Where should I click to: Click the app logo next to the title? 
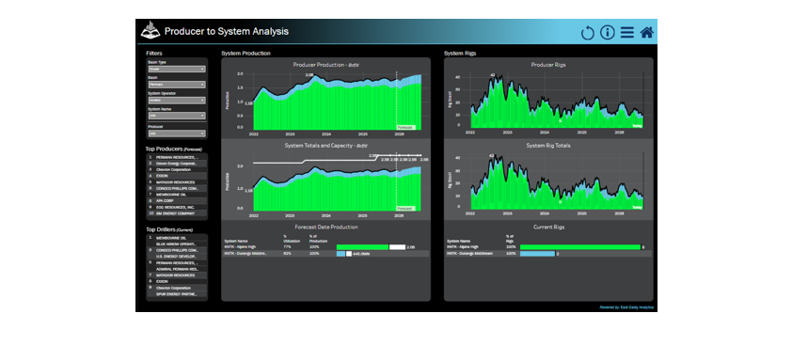pyautogui.click(x=150, y=30)
